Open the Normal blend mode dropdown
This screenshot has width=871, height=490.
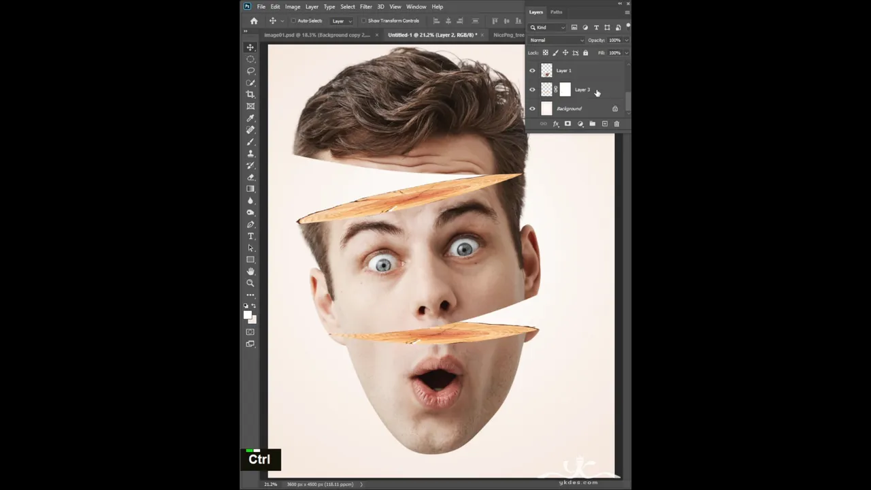[x=556, y=40]
